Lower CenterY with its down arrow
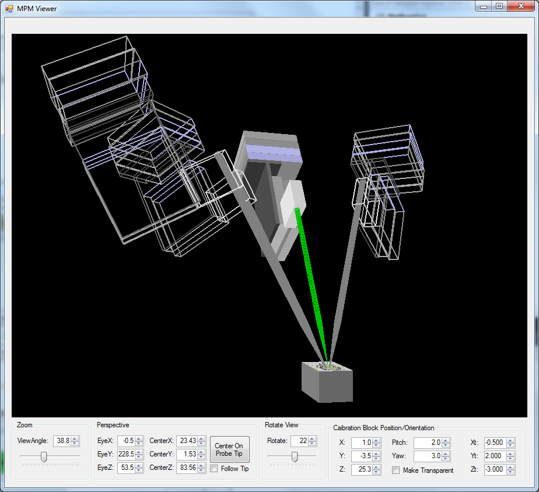This screenshot has height=492, width=539. click(201, 456)
